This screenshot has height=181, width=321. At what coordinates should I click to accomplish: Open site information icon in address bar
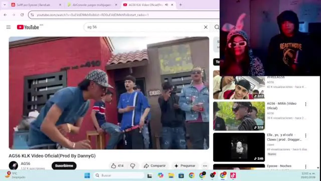tap(32, 15)
